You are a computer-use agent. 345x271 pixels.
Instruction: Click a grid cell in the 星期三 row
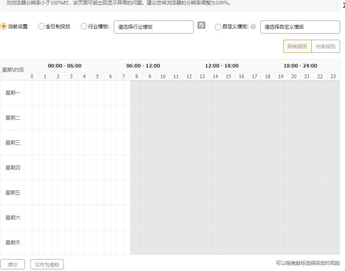(82, 142)
